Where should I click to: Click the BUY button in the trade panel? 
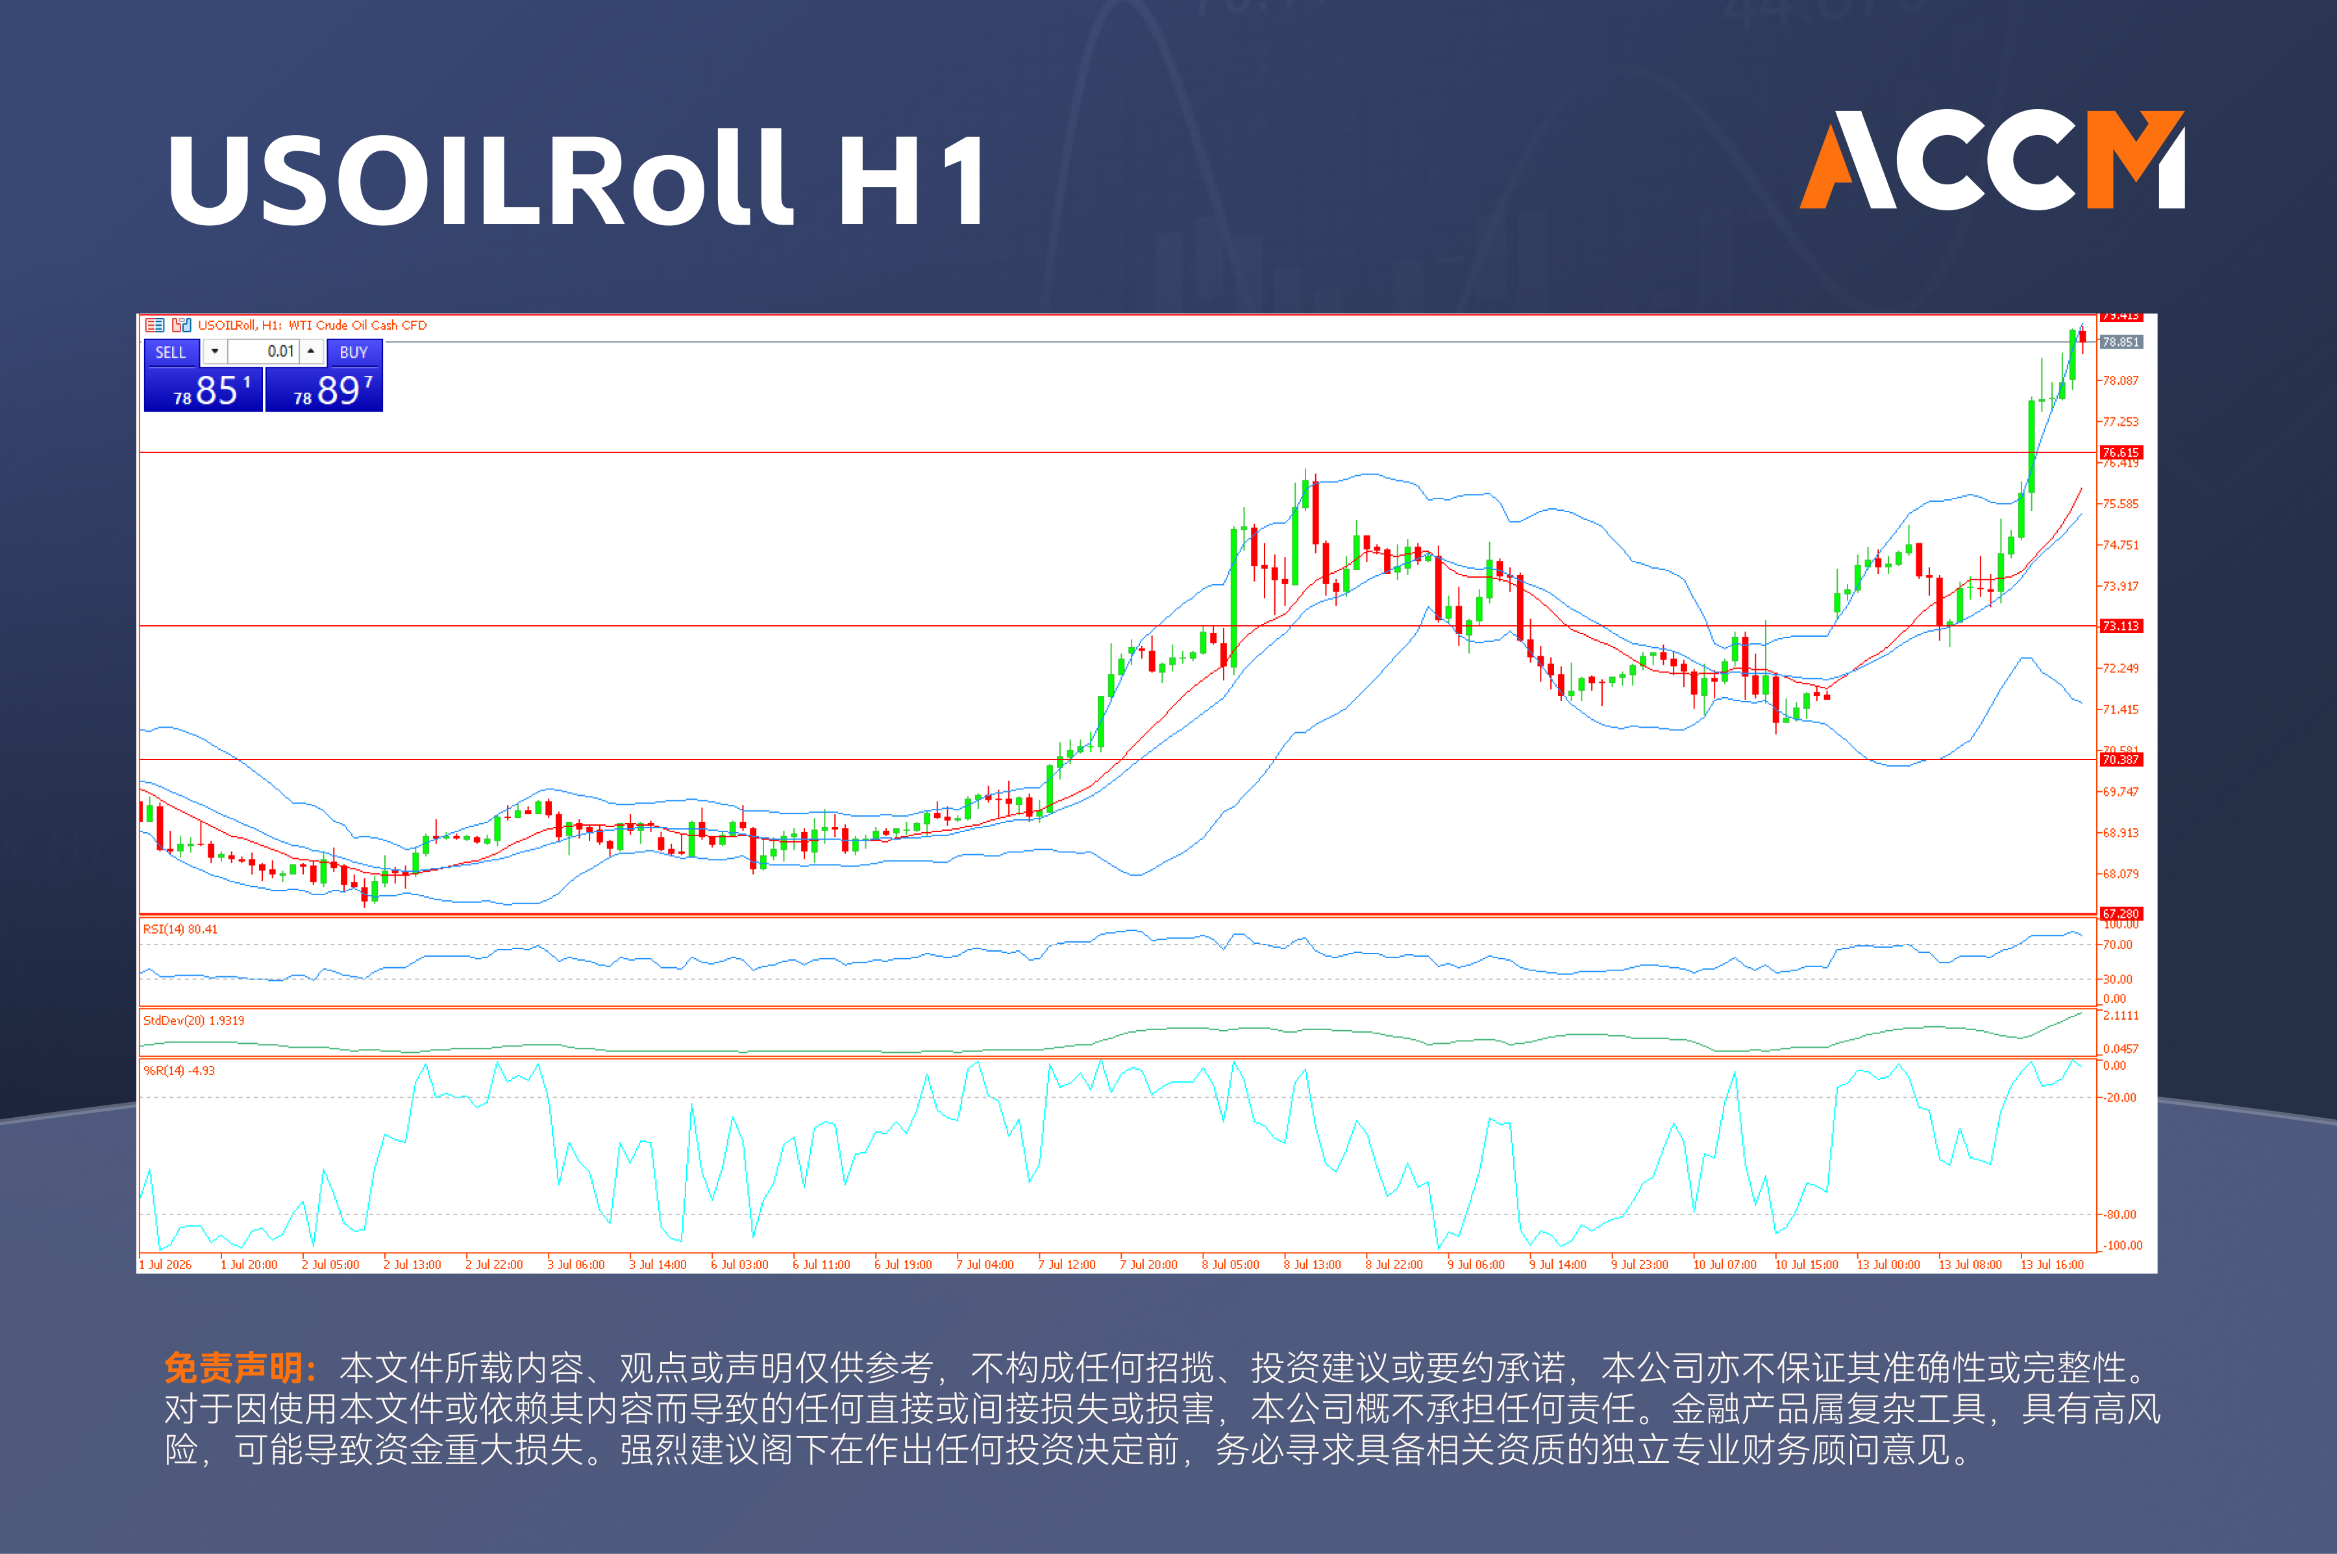click(354, 353)
